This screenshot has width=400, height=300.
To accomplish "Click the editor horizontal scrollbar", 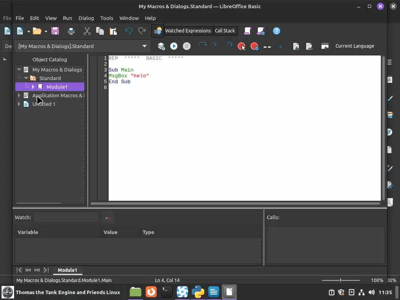I will click(x=235, y=204).
